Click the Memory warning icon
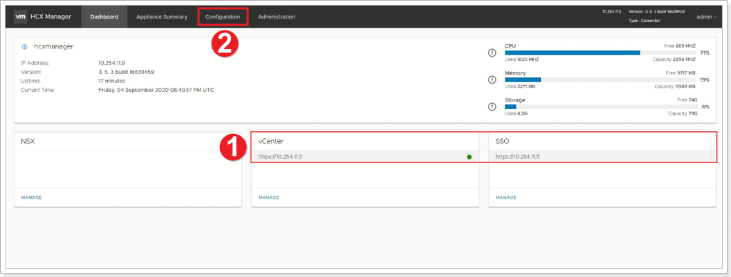 492,80
